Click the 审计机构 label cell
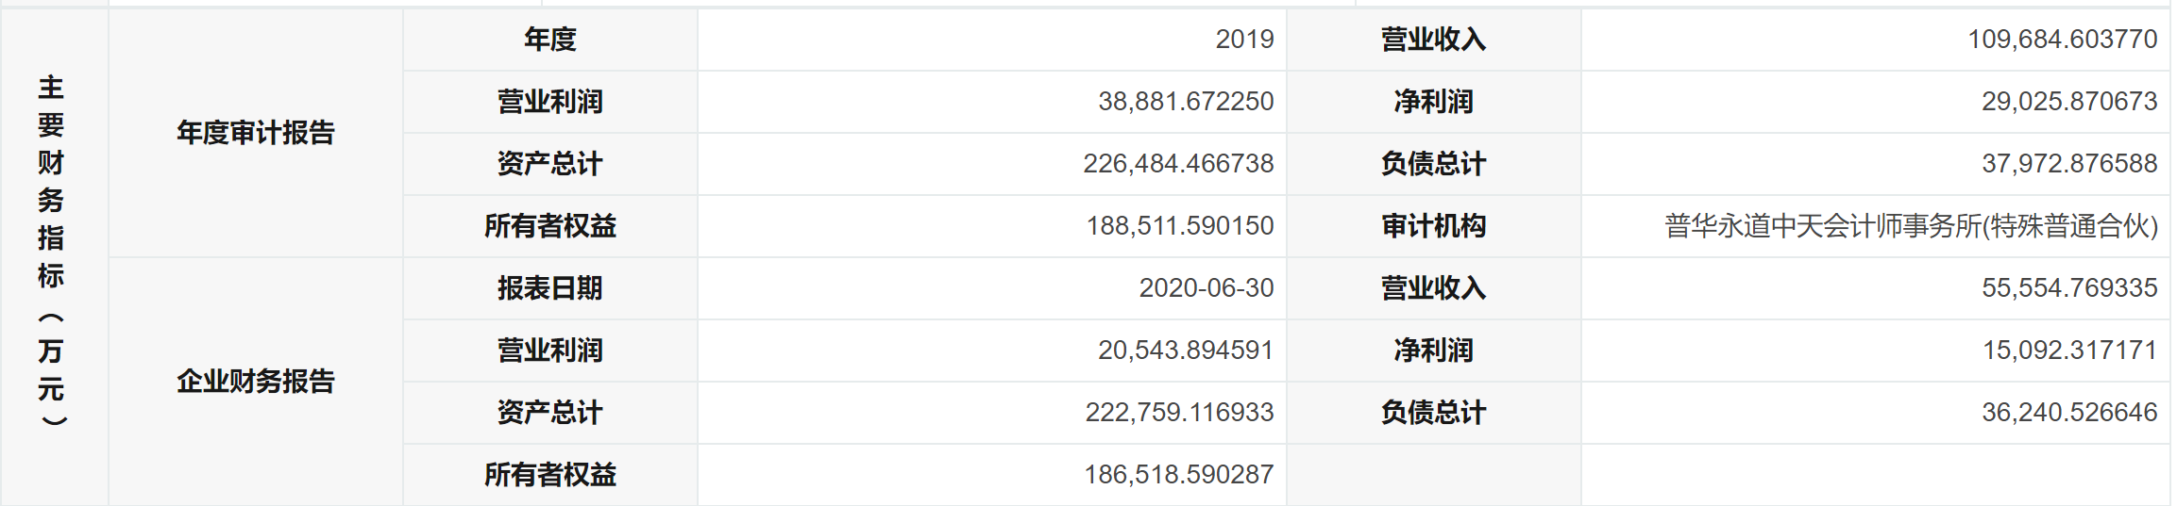 click(1433, 226)
